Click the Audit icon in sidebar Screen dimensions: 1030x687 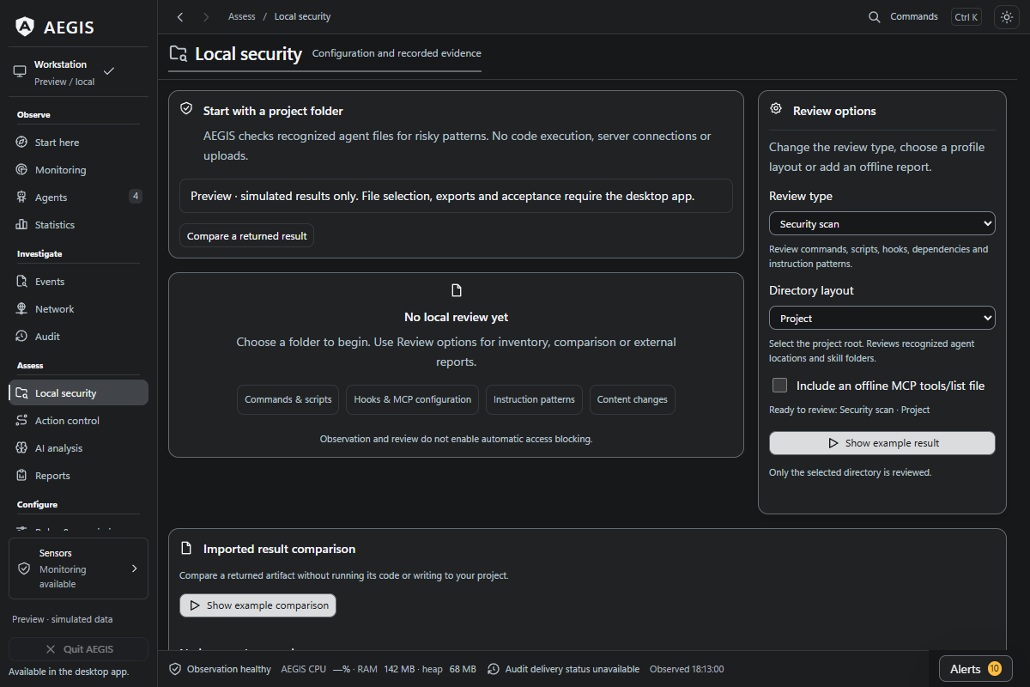click(x=21, y=337)
